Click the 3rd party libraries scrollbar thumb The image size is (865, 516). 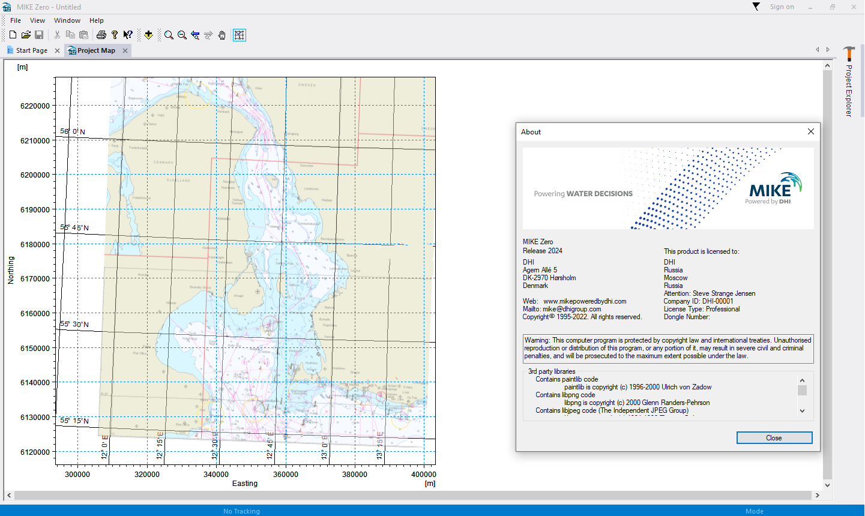pyautogui.click(x=802, y=391)
